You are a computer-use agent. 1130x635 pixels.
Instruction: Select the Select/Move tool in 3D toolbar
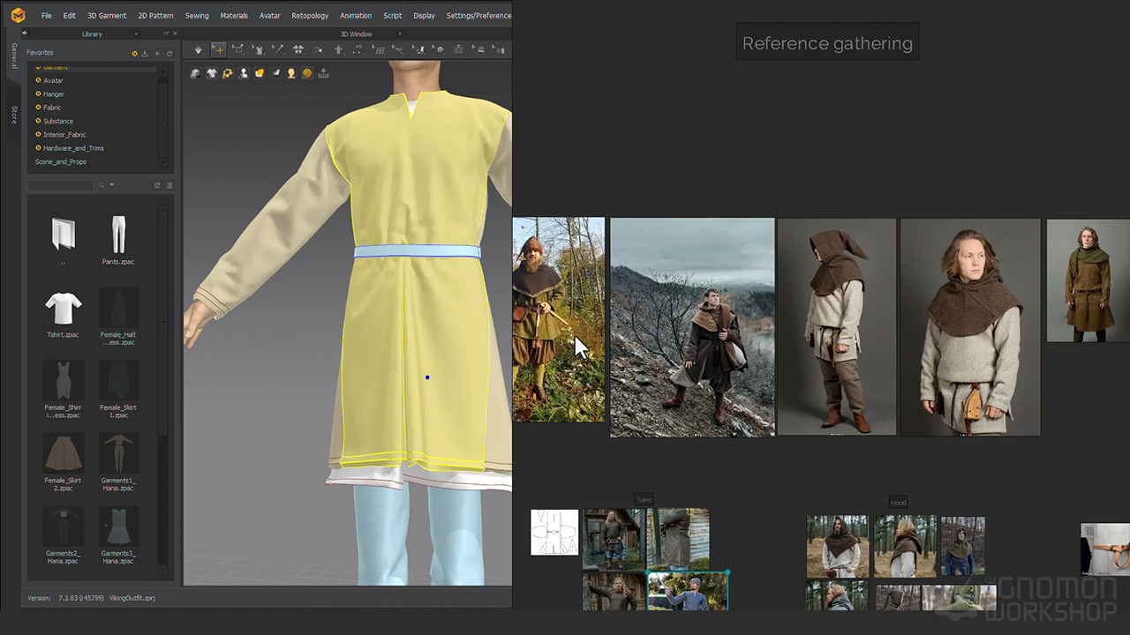(218, 50)
